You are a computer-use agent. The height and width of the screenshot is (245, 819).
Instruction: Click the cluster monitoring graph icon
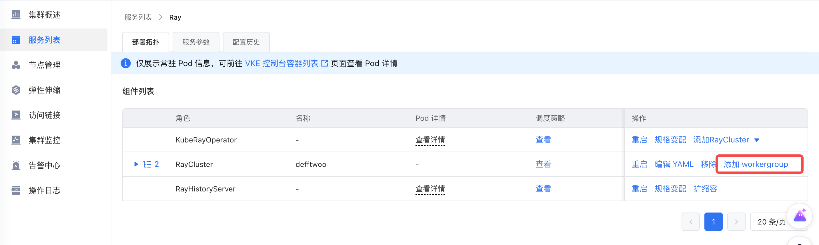click(16, 140)
